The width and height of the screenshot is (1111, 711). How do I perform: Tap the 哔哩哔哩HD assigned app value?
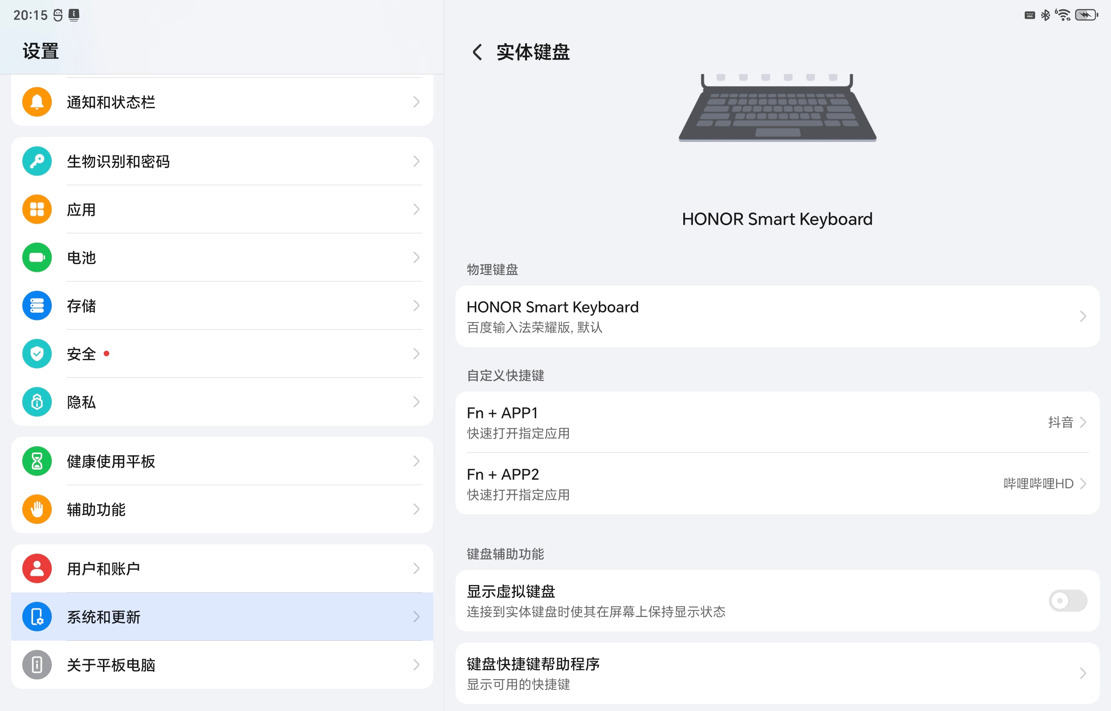click(x=1038, y=483)
